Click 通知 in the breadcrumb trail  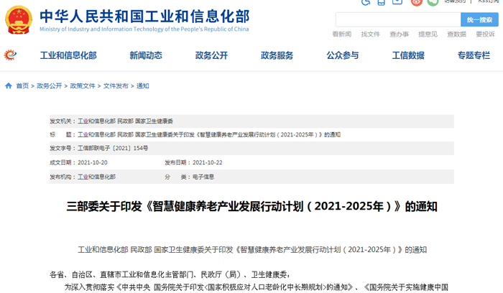(x=143, y=86)
